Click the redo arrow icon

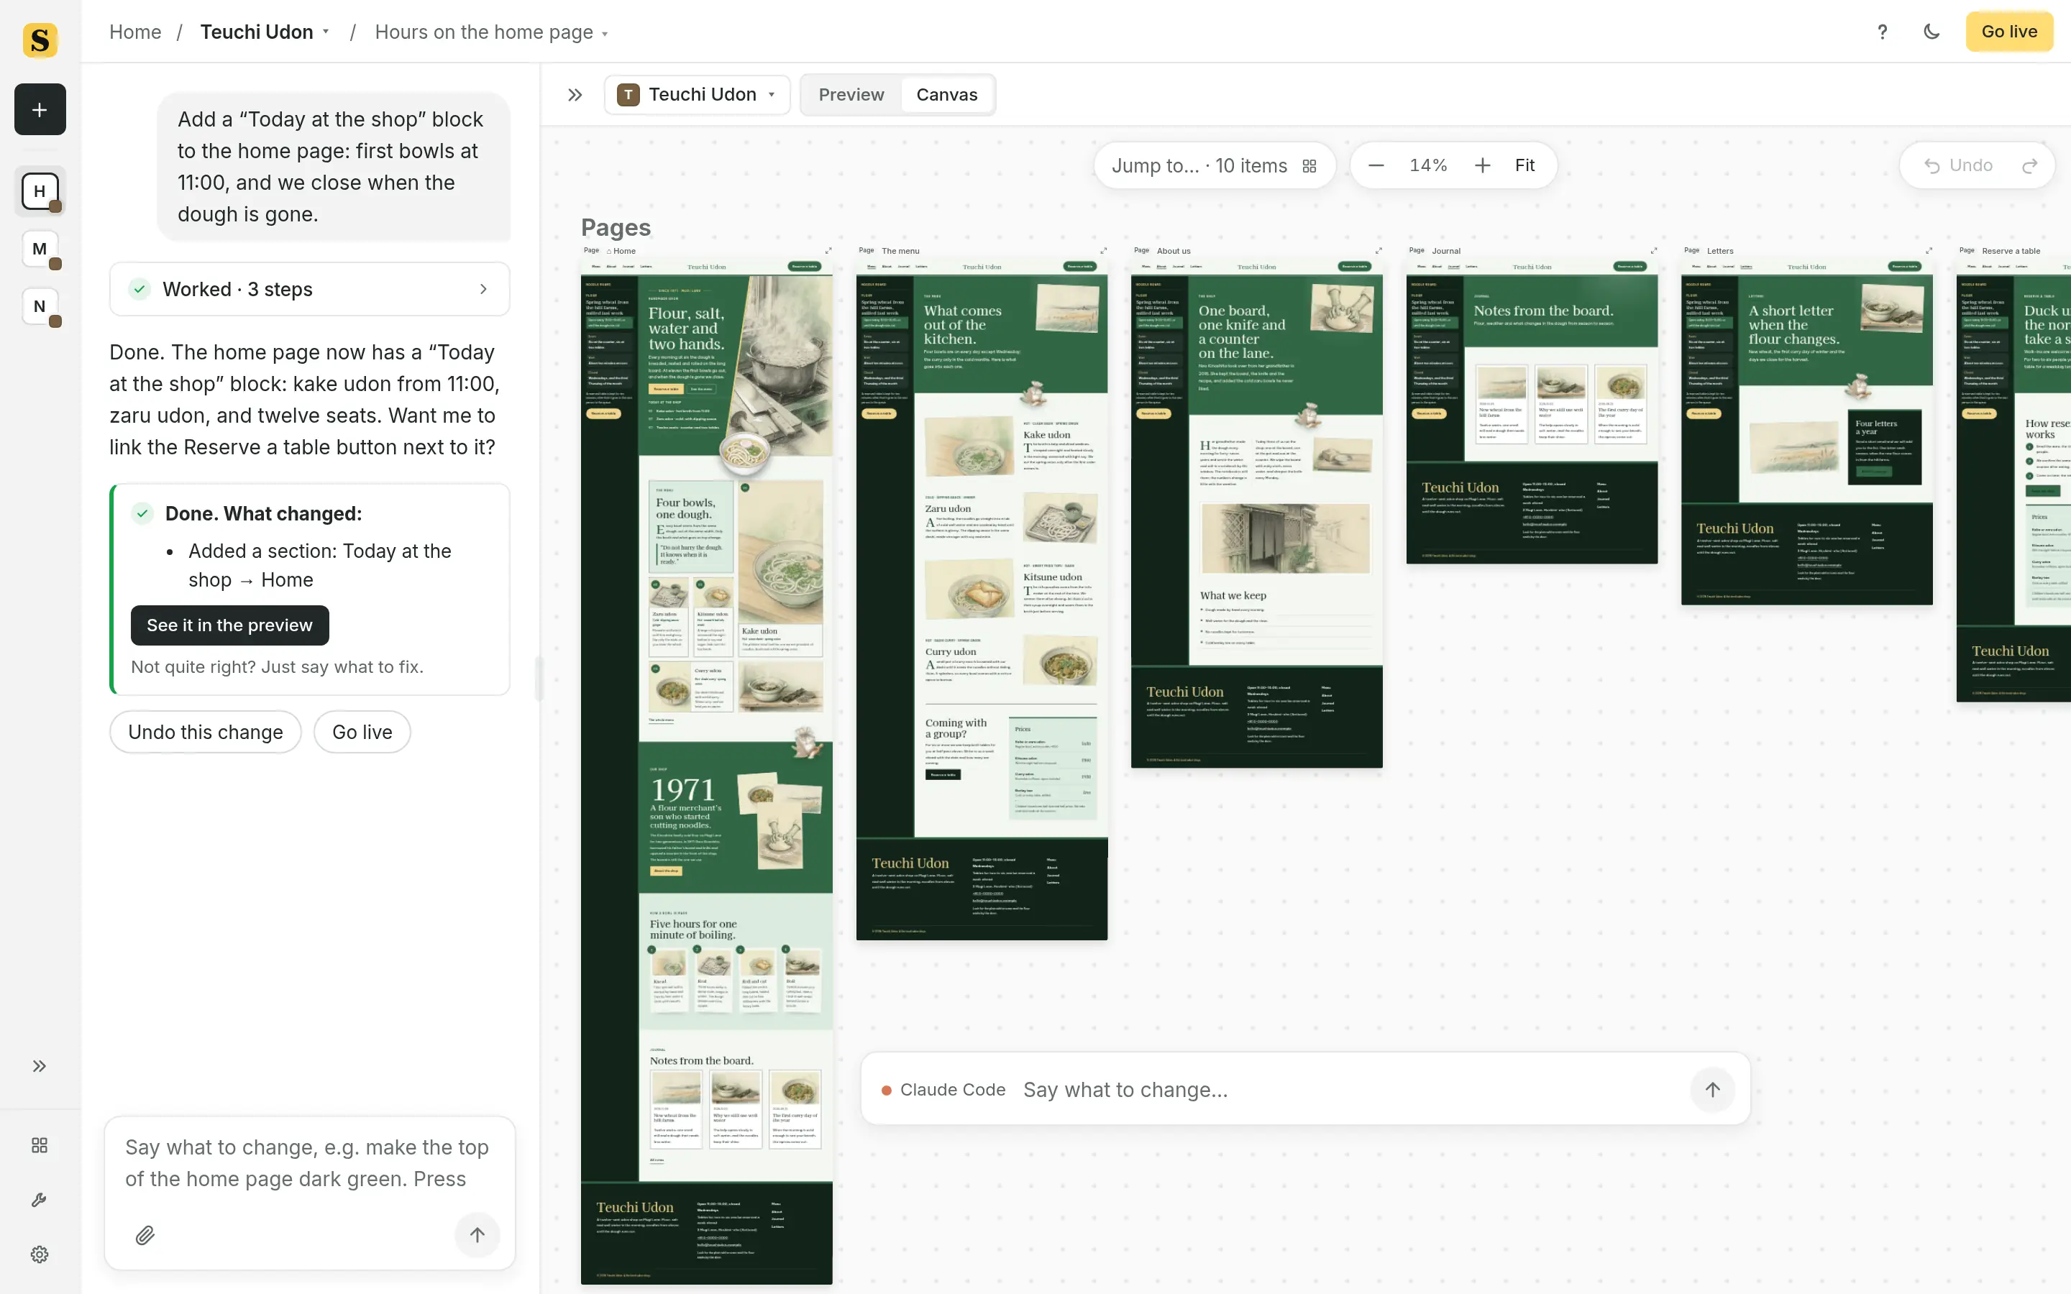point(2029,165)
